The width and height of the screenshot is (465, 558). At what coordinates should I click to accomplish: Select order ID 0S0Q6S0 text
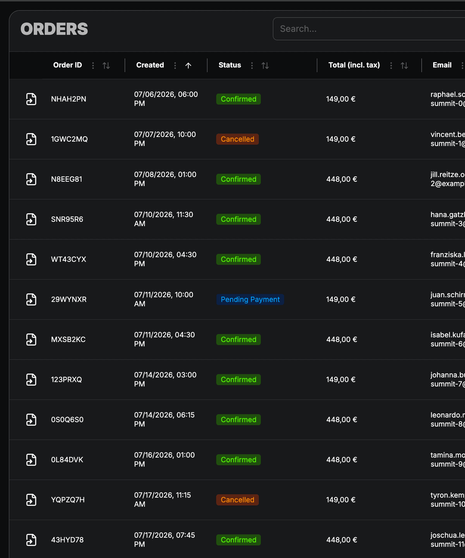click(x=67, y=419)
